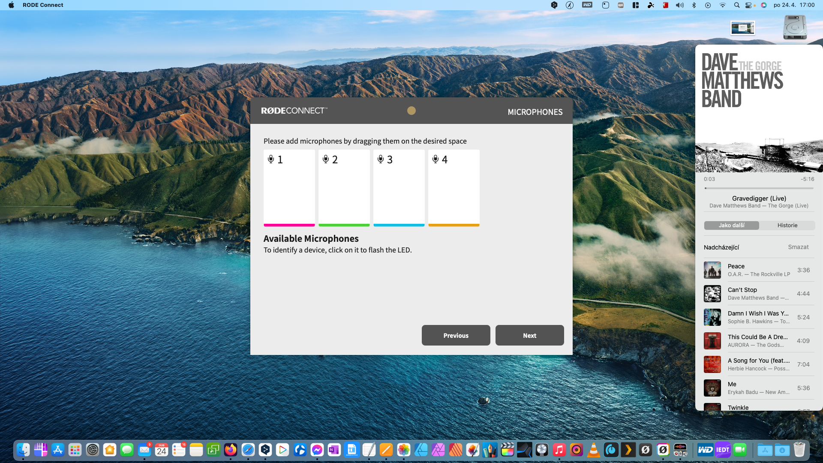Switch to the Historie tab
823x463 pixels.
(x=787, y=225)
